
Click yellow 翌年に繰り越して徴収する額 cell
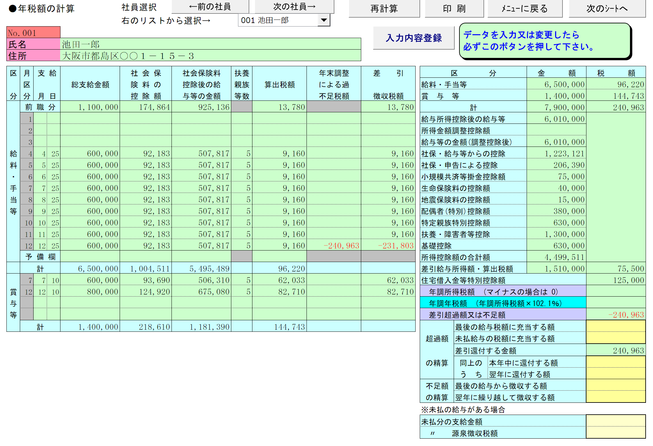tap(616, 397)
